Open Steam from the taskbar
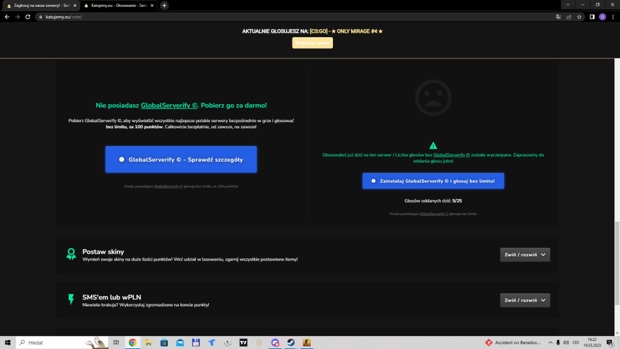 coord(291,343)
